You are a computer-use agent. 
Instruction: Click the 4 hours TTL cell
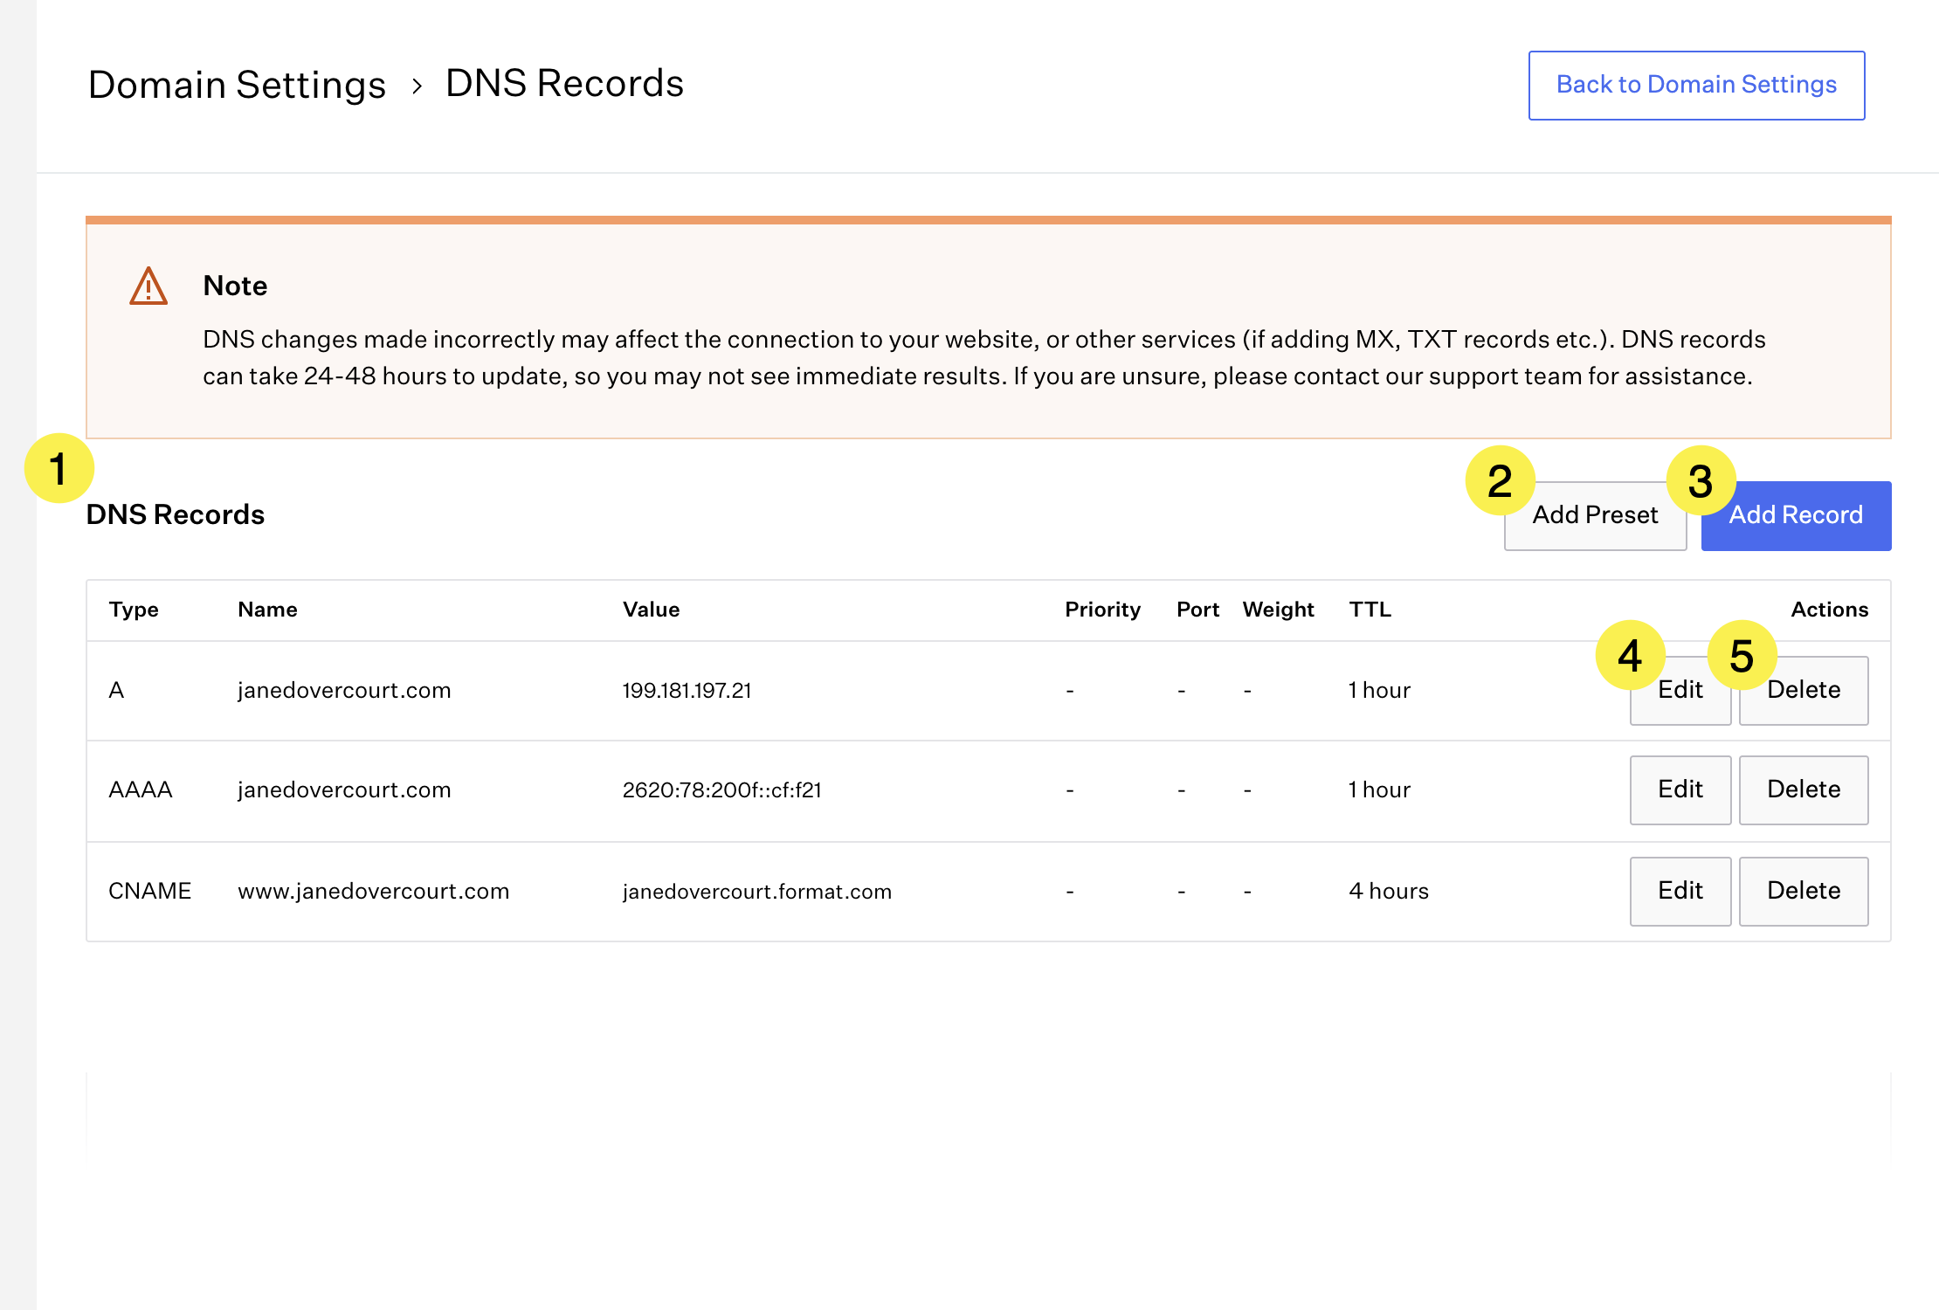(x=1389, y=891)
